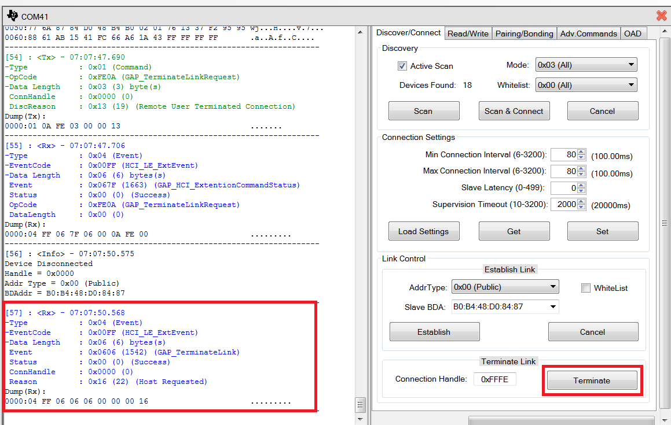Close the COM41 window with red X

[x=661, y=16]
